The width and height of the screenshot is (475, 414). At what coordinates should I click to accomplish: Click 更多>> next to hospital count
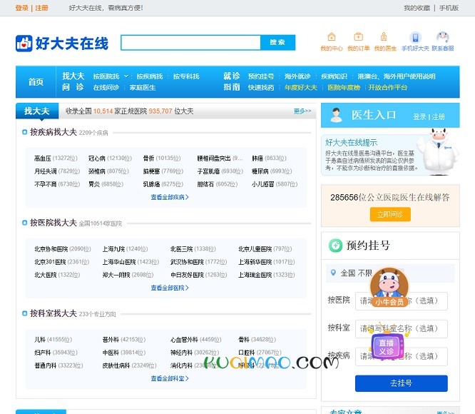tap(302, 111)
